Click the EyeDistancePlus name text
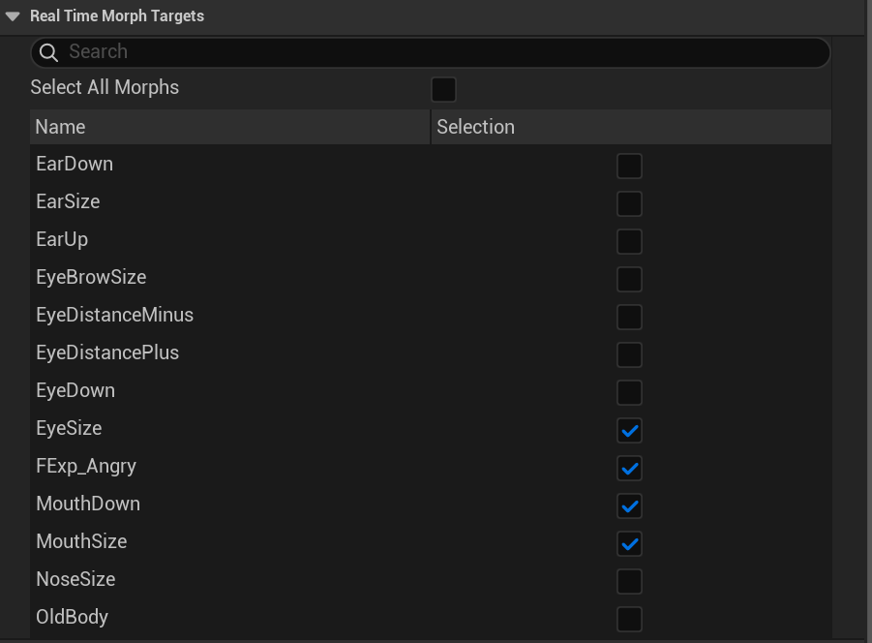This screenshot has height=643, width=872. [107, 353]
